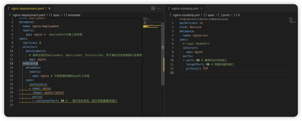Click the 'selector:' key on line 9 left editor

(x=30, y=47)
